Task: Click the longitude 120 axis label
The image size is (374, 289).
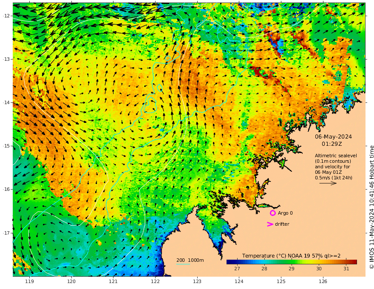Action: 71,281
